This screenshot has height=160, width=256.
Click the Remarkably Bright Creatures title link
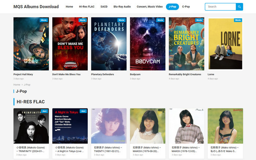tap(185, 75)
